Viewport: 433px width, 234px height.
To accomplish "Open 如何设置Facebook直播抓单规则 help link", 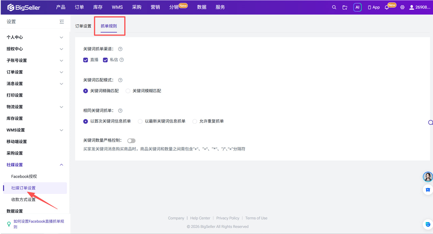I will 39,224.
